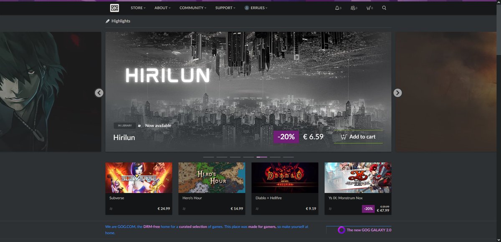Click the € 24.99 price on Subverse

click(164, 209)
